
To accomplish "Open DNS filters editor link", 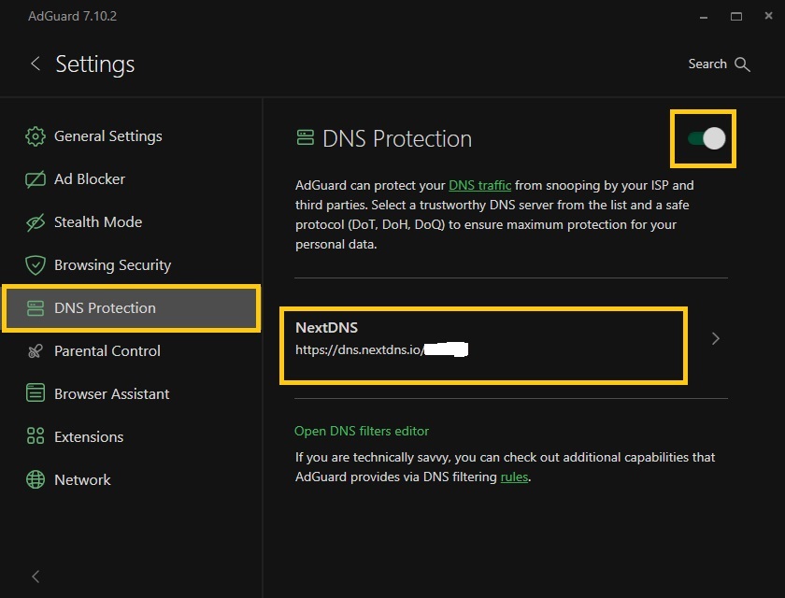I will click(x=362, y=431).
